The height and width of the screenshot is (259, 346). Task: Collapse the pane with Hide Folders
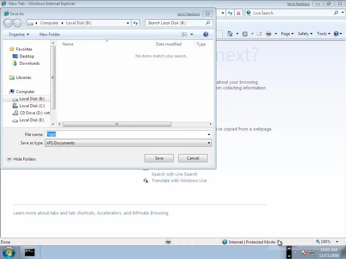coord(21,159)
